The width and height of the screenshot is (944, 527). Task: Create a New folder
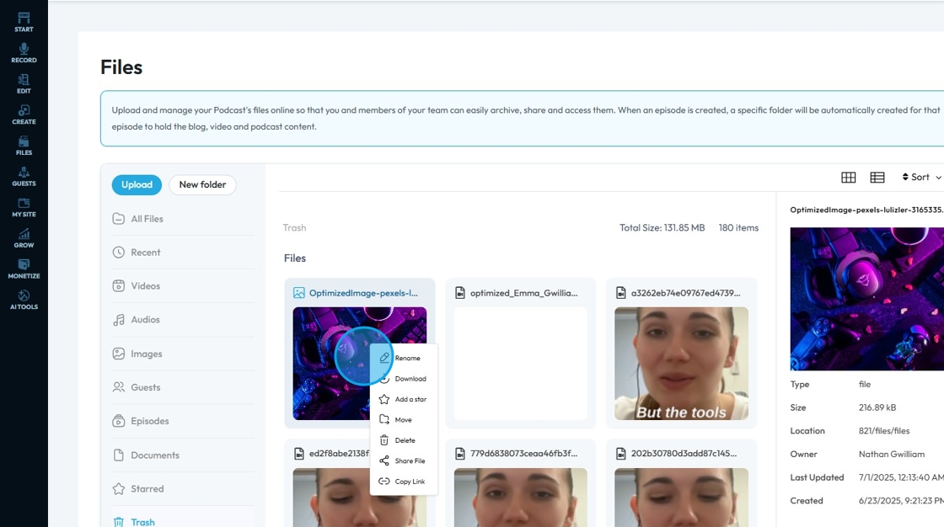pyautogui.click(x=202, y=184)
